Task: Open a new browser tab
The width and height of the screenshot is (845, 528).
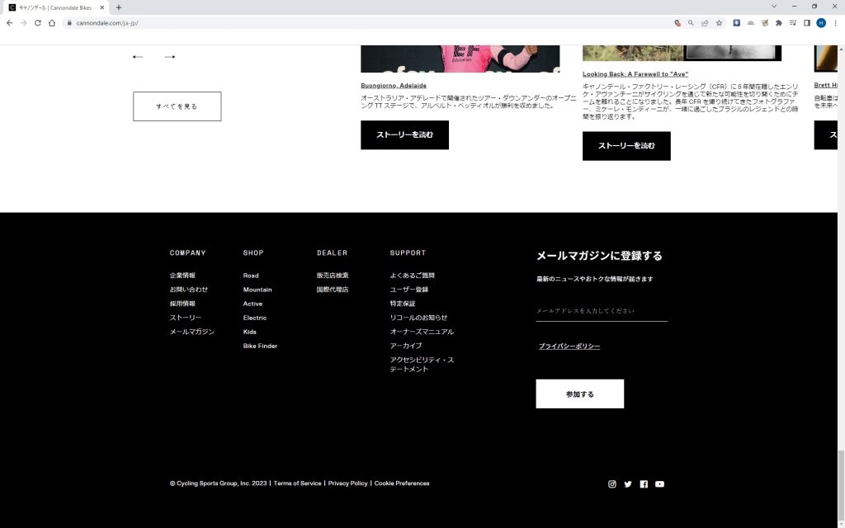Action: [119, 7]
